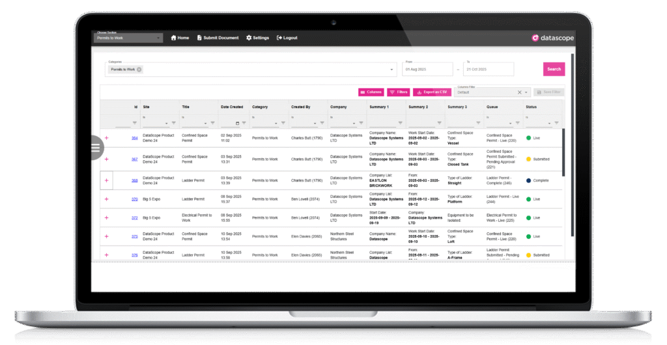Go to Settings in the top navigation

tap(257, 38)
